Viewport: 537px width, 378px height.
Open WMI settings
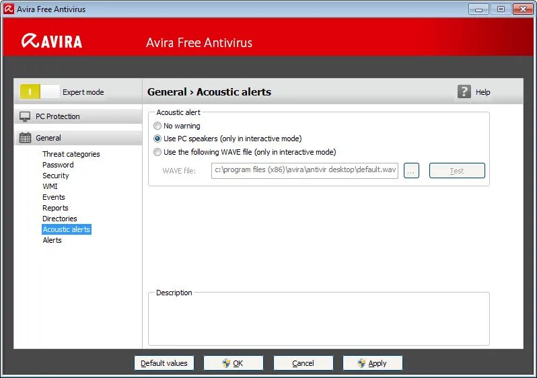[x=50, y=186]
